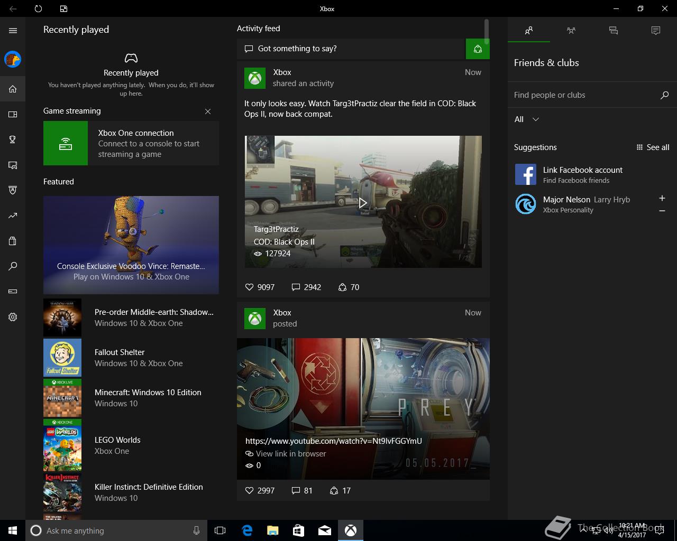Switch to Messages tab icon
677x541 pixels.
(x=614, y=31)
